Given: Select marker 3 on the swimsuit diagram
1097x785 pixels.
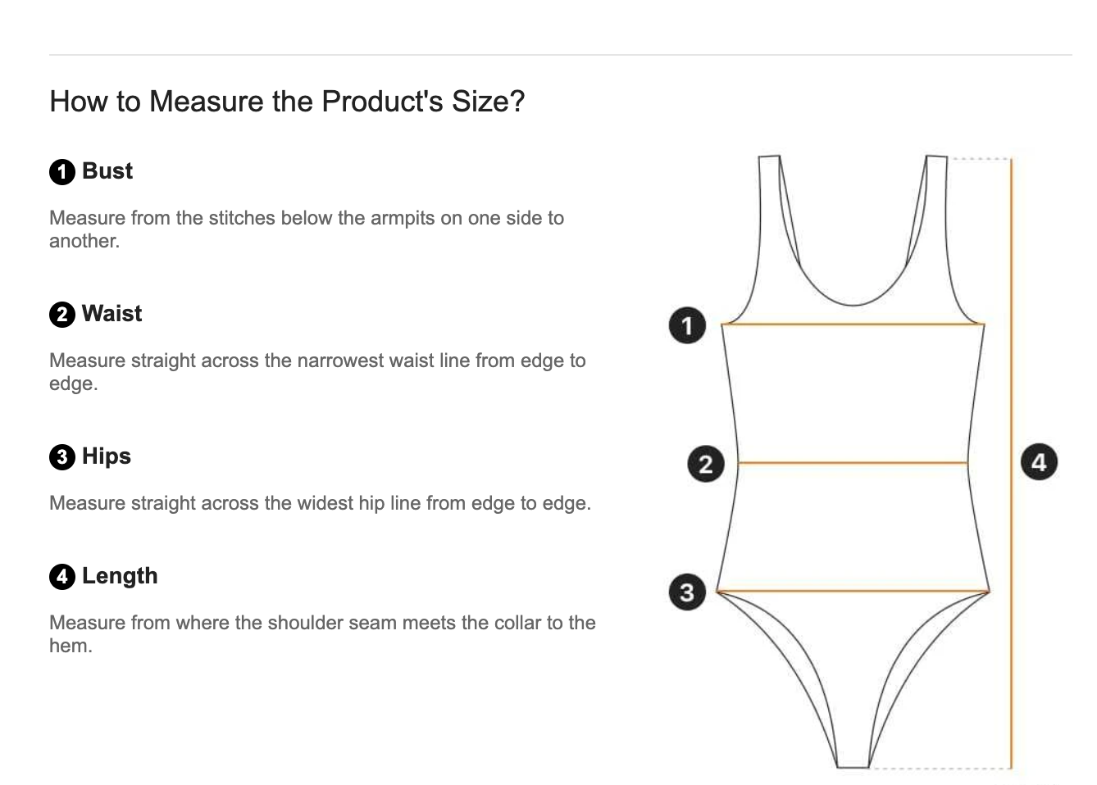Looking at the screenshot, I should 687,592.
